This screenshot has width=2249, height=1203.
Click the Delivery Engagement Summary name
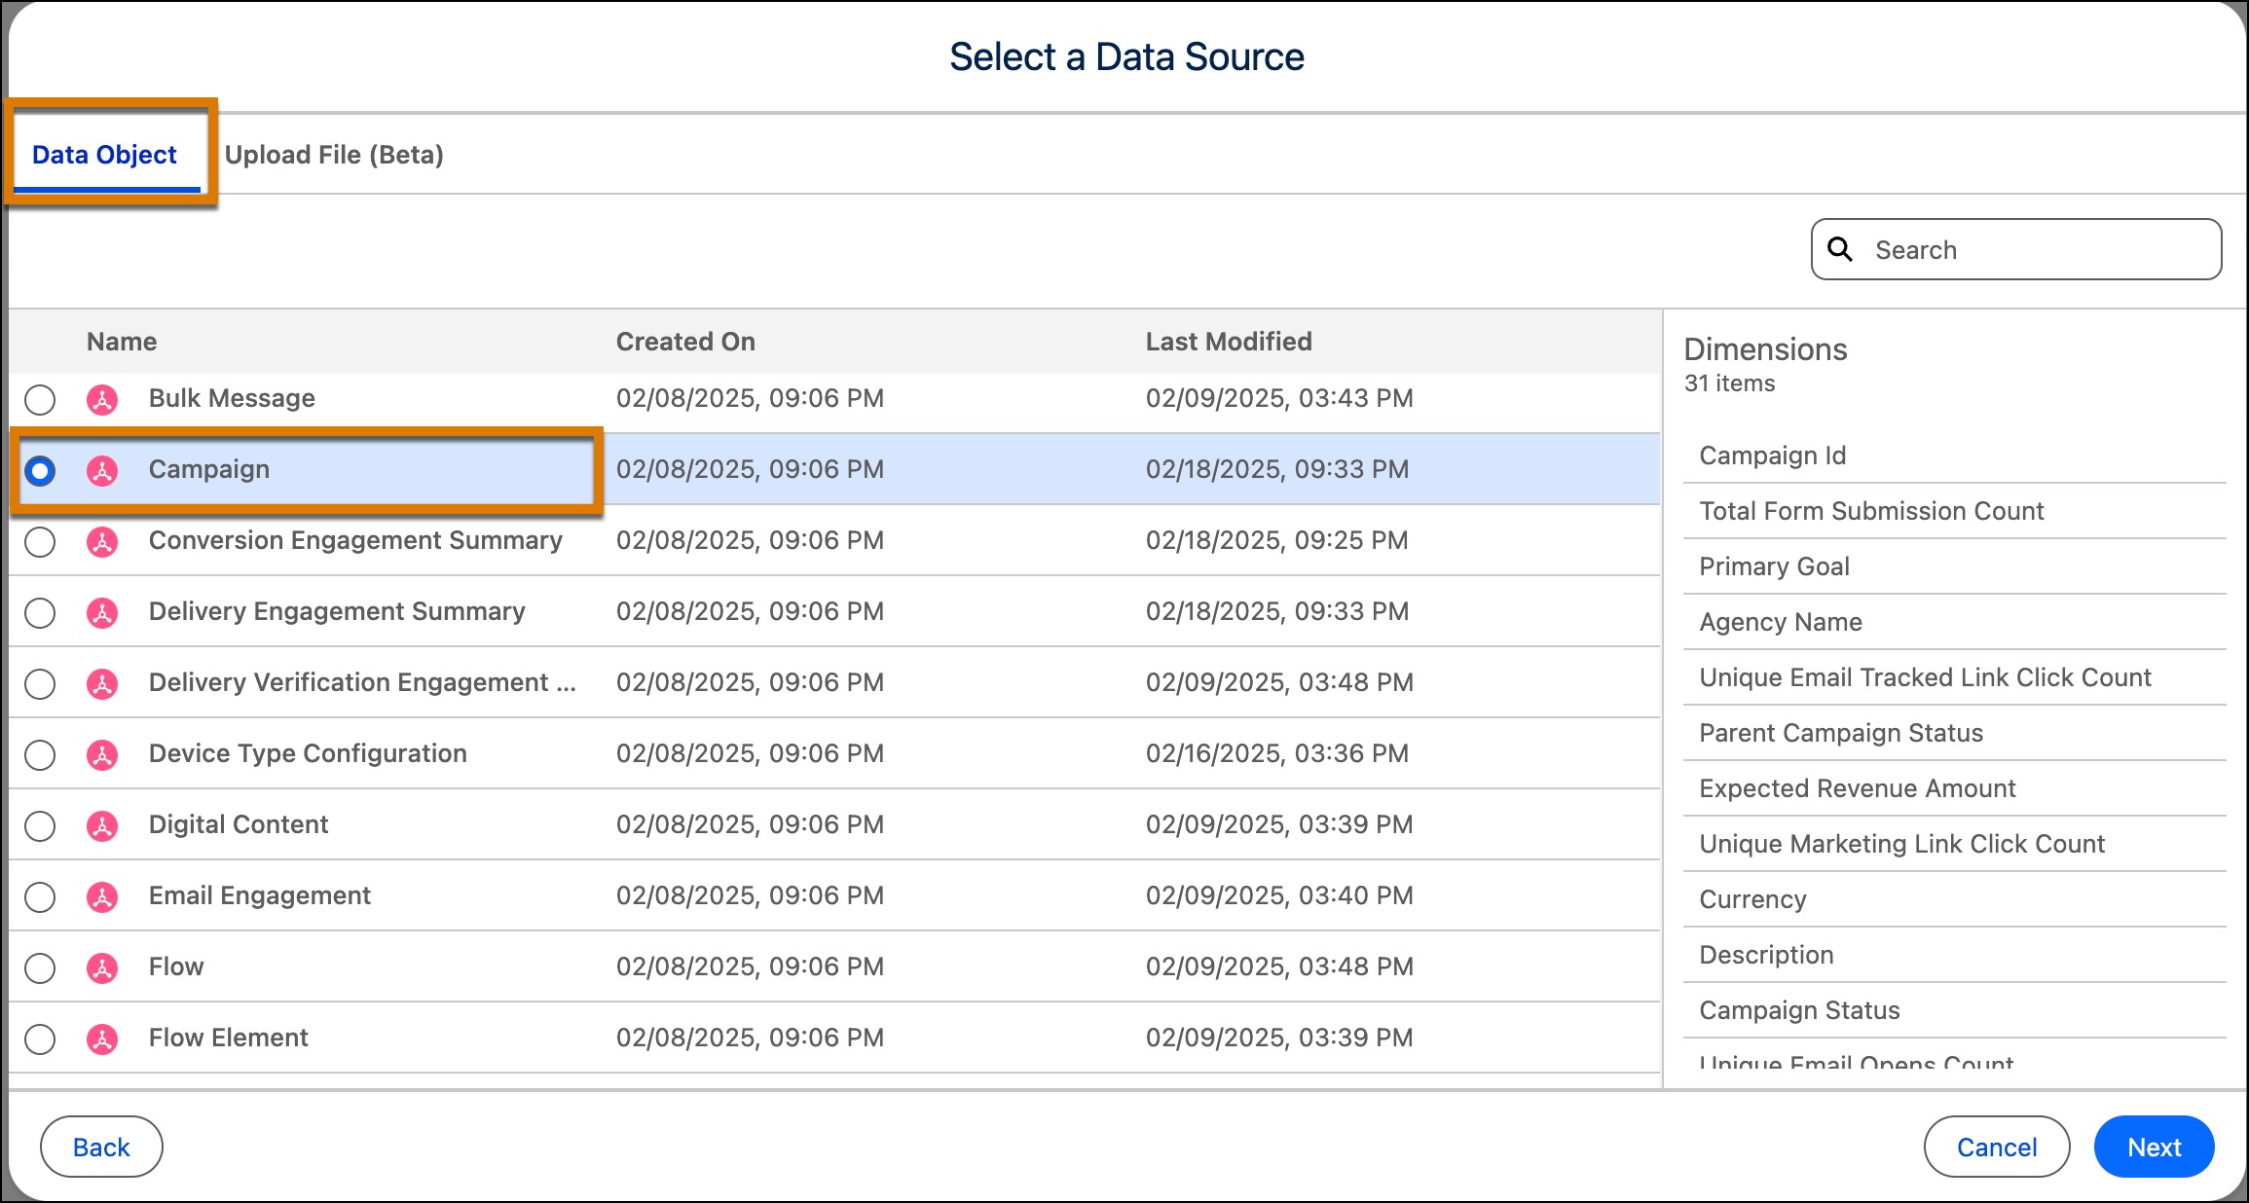pyautogui.click(x=337, y=611)
